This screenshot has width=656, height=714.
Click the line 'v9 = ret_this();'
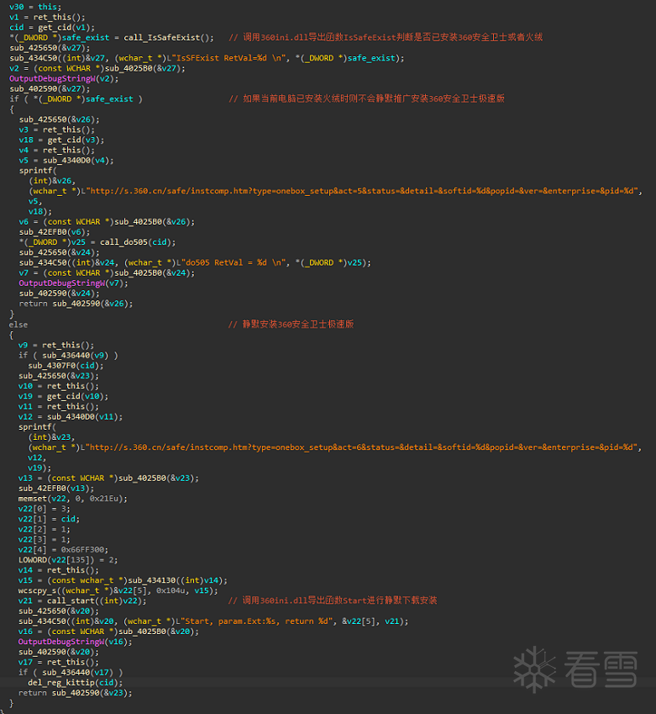tap(56, 345)
